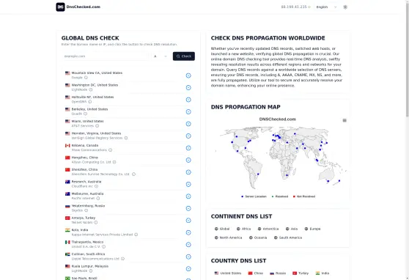Click the info icon beside OpenDNS
The height and width of the screenshot is (280, 409).
tap(89, 102)
